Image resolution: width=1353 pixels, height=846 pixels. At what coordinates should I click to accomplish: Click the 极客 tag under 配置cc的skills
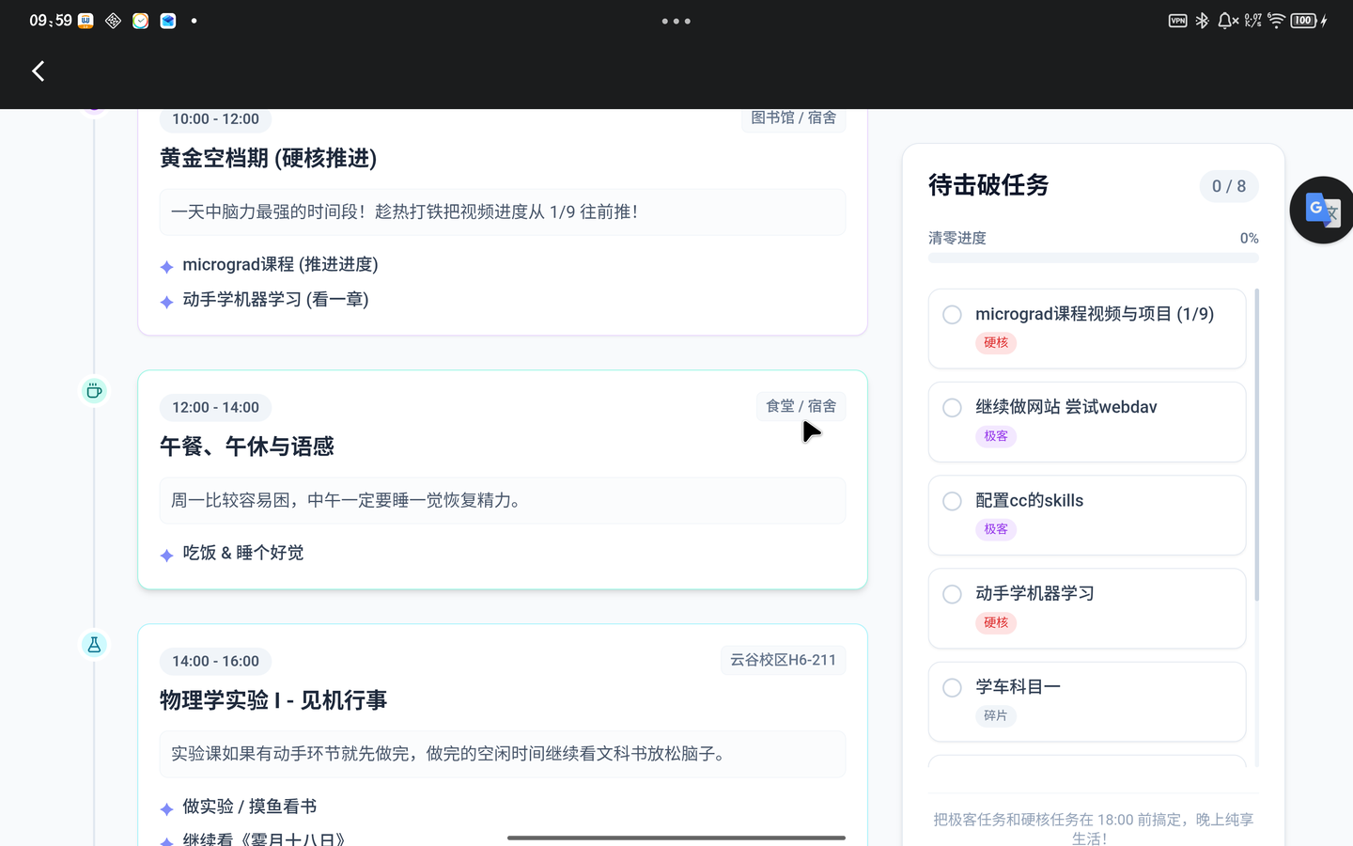click(x=996, y=529)
